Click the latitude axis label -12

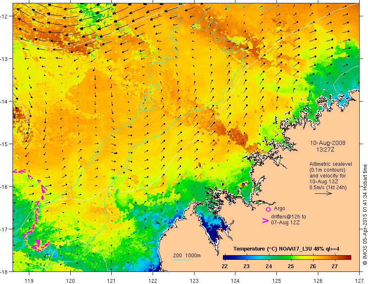[x=5, y=16]
